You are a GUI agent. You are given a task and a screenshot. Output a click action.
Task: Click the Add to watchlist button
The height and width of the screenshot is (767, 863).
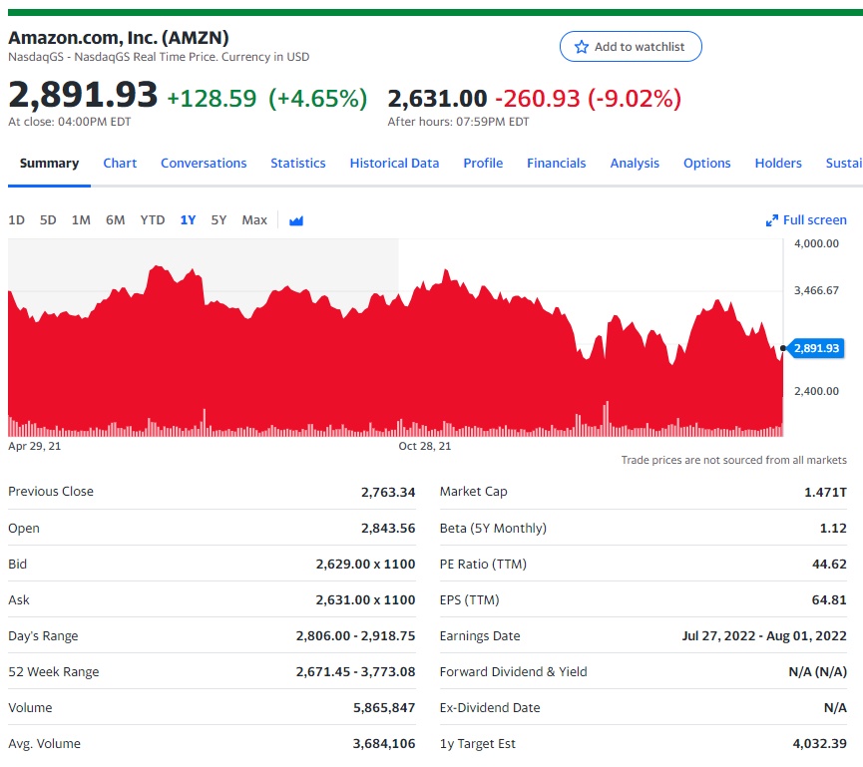631,47
